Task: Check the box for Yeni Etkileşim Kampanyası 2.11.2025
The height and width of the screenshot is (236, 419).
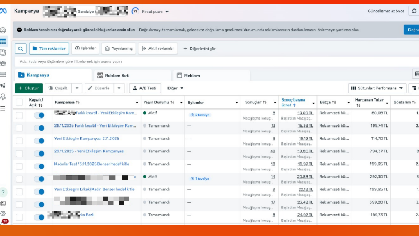Action: [19, 141]
